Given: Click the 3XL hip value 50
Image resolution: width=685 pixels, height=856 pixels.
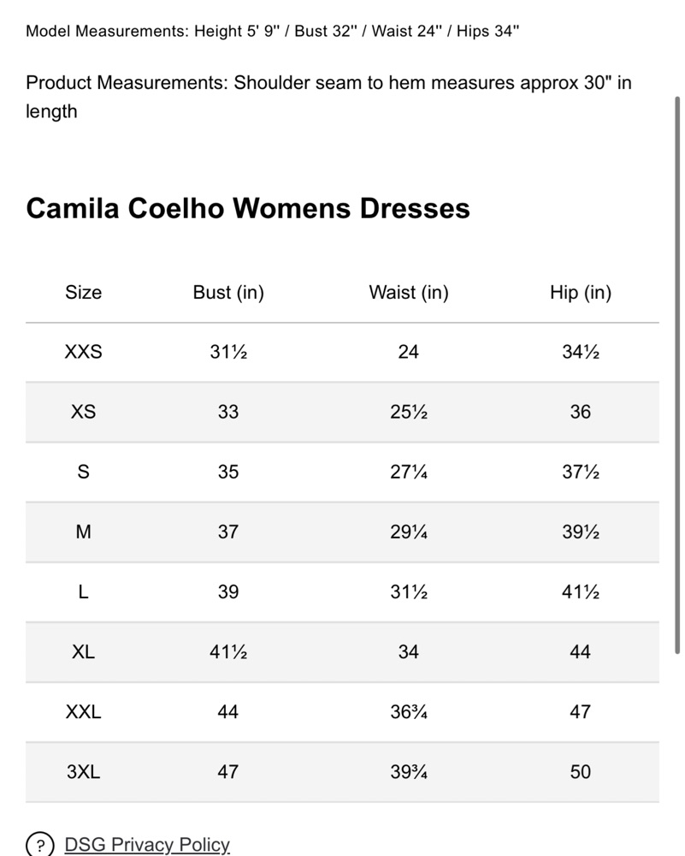Looking at the screenshot, I should point(581,772).
